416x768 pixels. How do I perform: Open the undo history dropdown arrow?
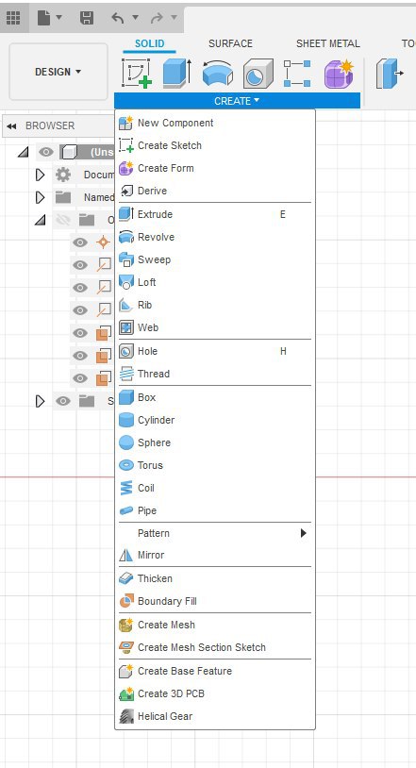click(135, 18)
